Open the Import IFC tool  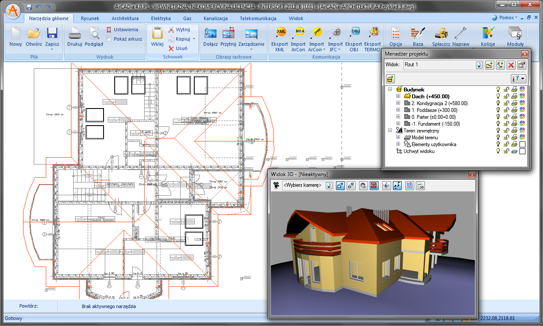(335, 39)
